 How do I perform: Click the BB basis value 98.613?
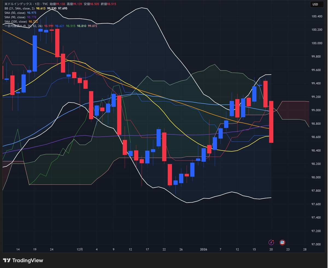pos(41,9)
